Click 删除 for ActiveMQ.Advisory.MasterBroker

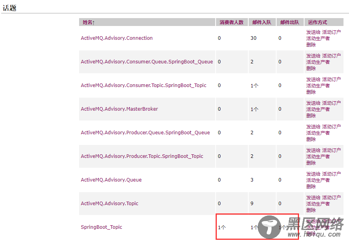[x=311, y=115]
